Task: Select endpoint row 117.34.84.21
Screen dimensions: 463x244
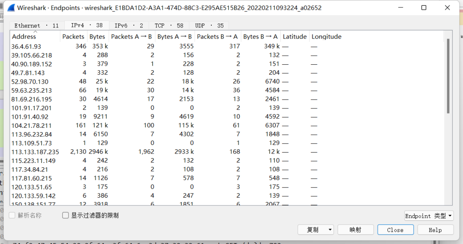Action: pos(226,169)
